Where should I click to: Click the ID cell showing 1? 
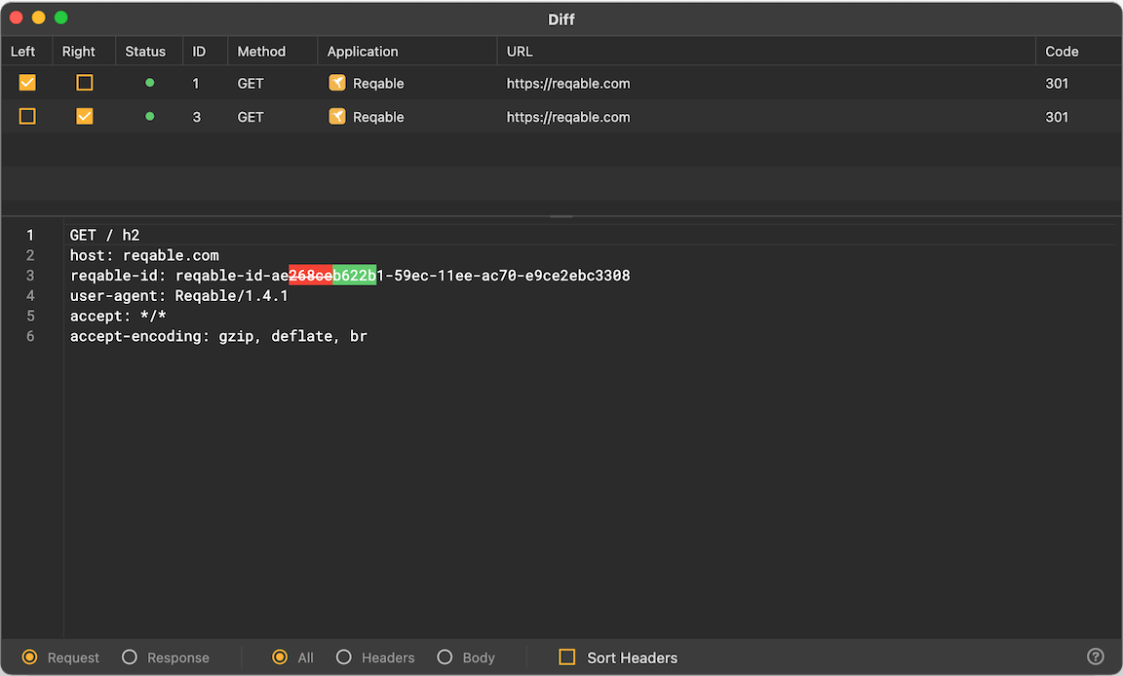(196, 83)
